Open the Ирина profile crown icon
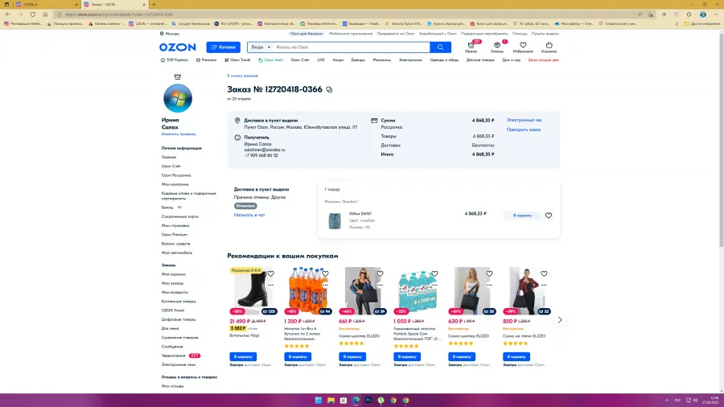This screenshot has width=724, height=407. 471,47
